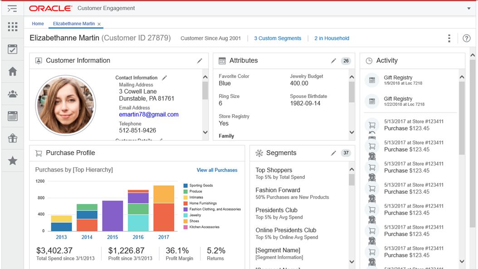Viewport: 478px width, 269px height.
Task: Click the help question mark icon
Action: coord(466,39)
